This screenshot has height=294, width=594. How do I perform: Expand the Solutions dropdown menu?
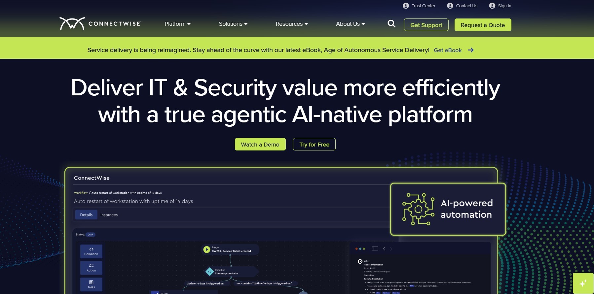point(233,24)
